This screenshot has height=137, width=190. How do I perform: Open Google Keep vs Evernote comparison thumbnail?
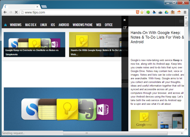[35, 45]
